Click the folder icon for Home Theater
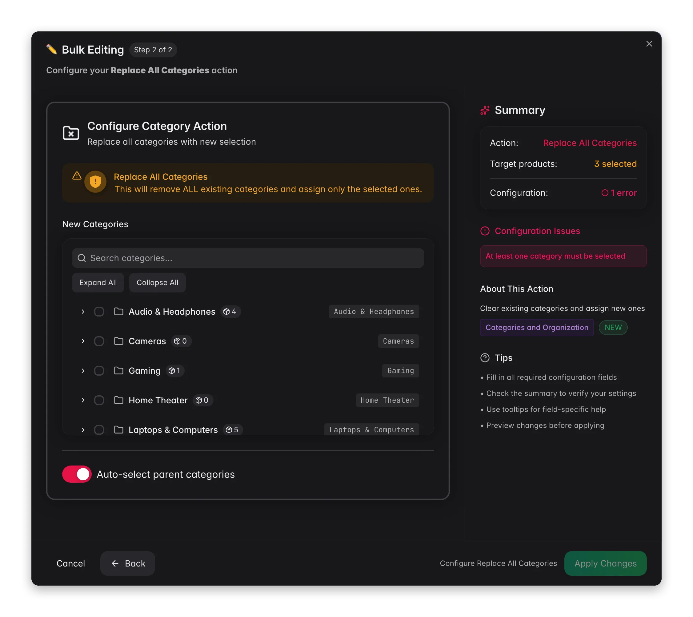The image size is (693, 617). pos(119,400)
